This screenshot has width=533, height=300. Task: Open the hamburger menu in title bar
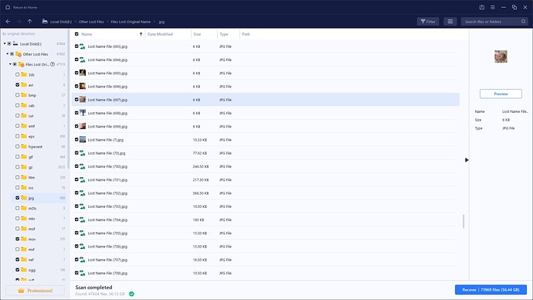click(x=493, y=7)
